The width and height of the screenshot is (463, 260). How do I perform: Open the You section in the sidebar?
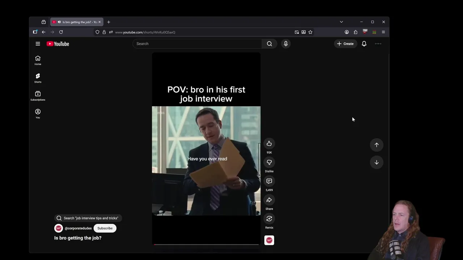point(38,113)
